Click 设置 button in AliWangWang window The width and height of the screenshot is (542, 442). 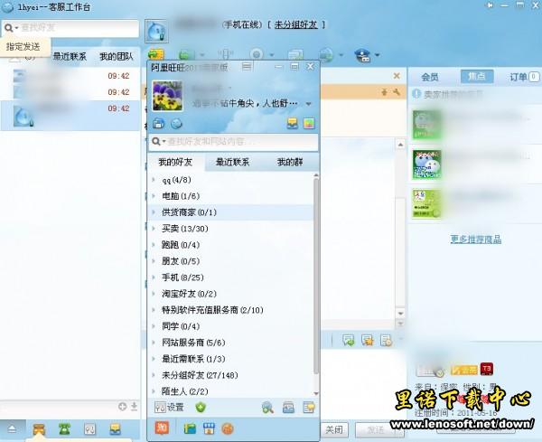coord(170,408)
